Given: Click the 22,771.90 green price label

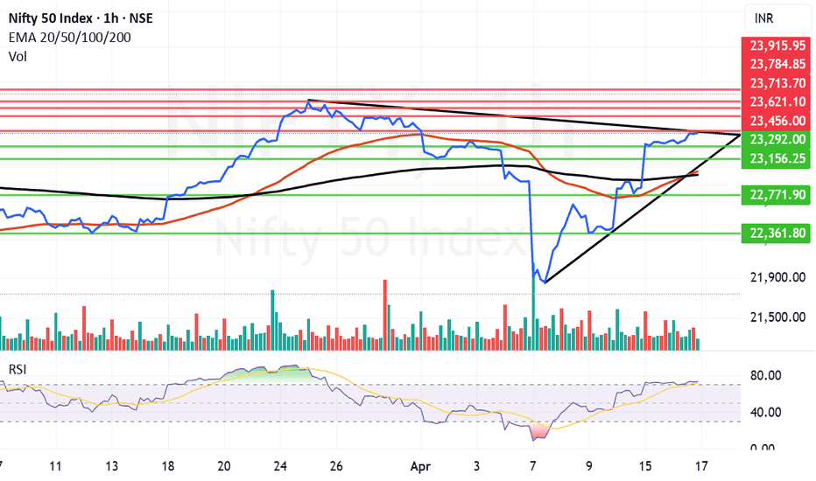Looking at the screenshot, I should click(x=777, y=195).
